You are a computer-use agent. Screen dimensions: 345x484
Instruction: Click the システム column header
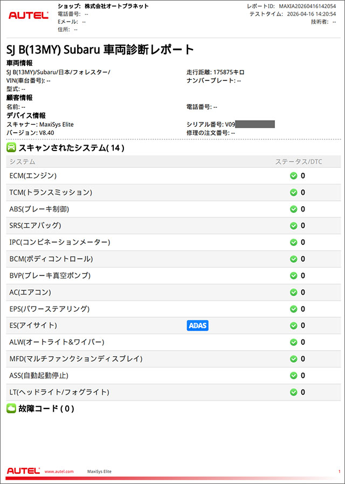point(22,162)
